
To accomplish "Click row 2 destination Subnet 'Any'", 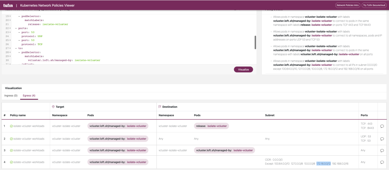I will [x=267, y=139].
